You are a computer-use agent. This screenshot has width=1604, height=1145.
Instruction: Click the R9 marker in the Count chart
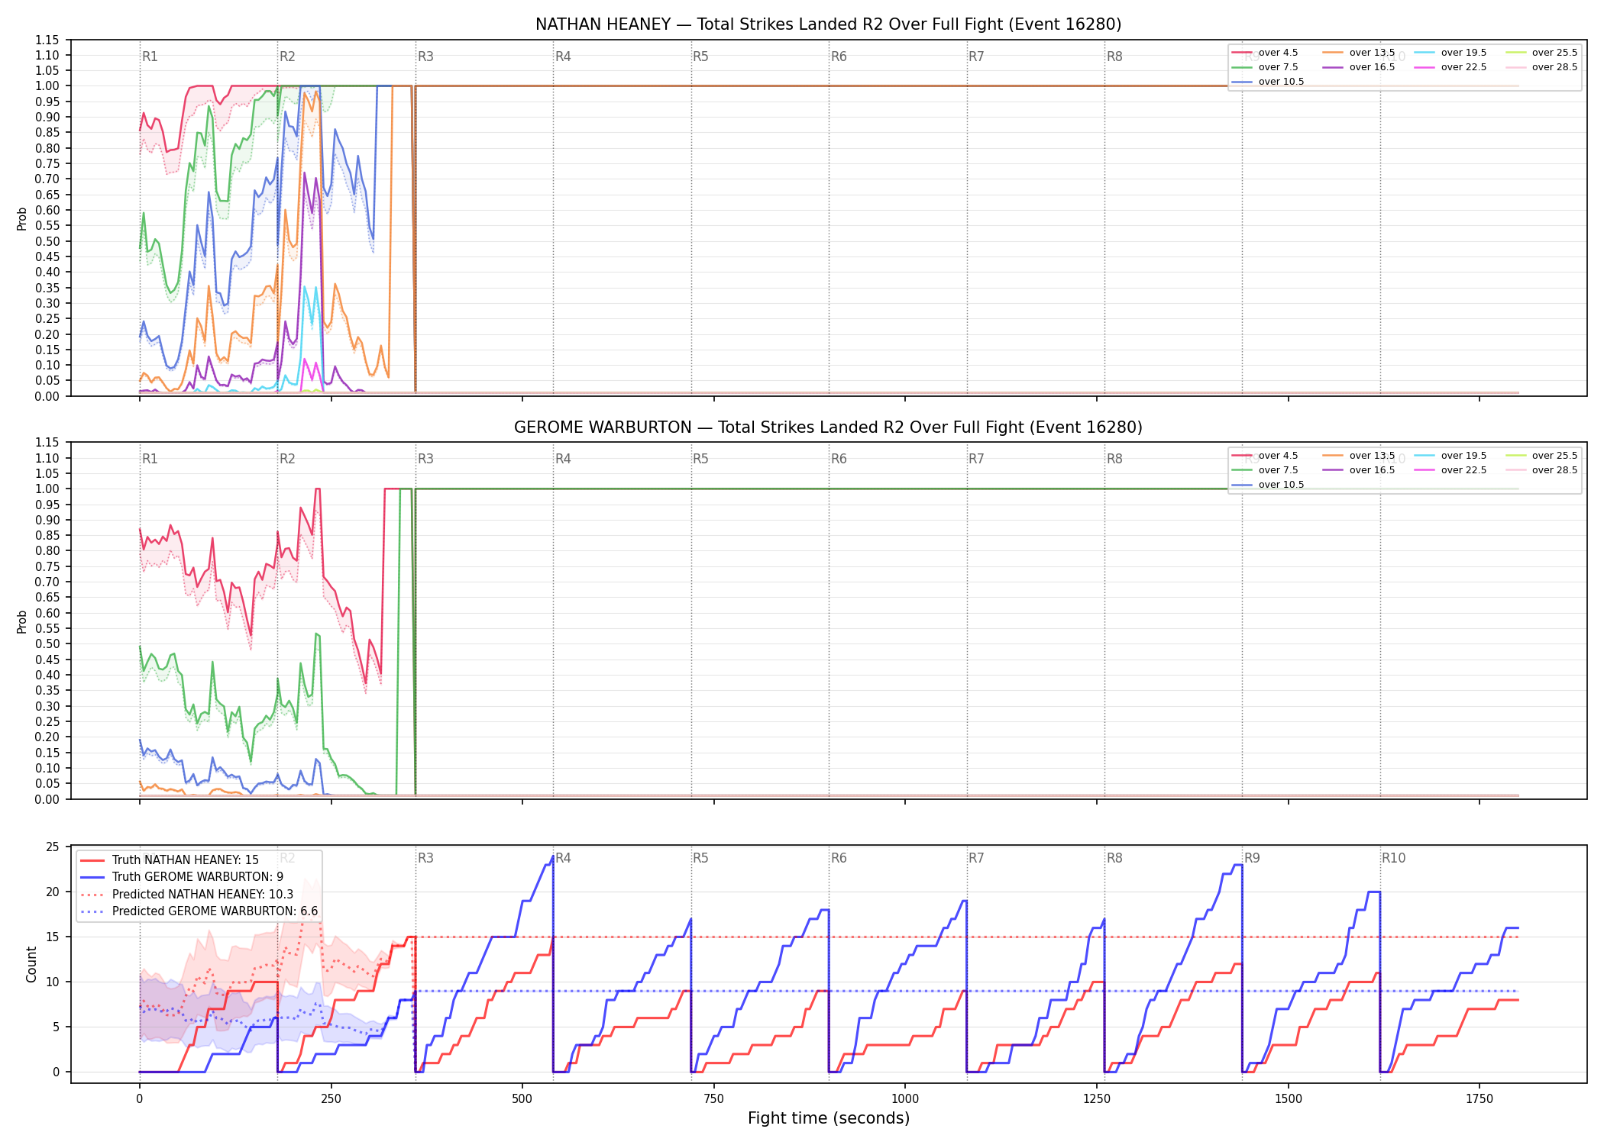pyautogui.click(x=1252, y=858)
